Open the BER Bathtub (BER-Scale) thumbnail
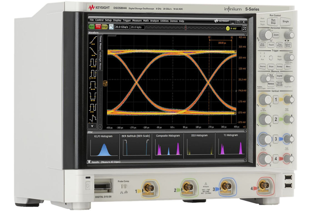 (136, 146)
